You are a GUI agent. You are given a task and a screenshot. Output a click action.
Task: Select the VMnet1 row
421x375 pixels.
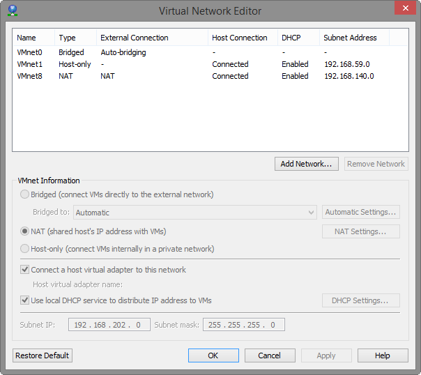pos(210,64)
